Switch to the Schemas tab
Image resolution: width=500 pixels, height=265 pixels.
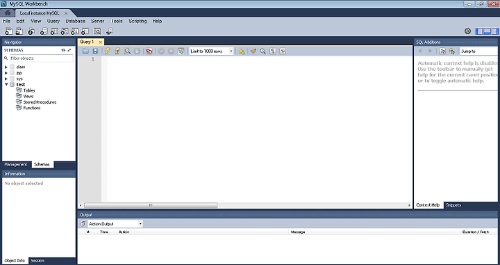click(42, 165)
